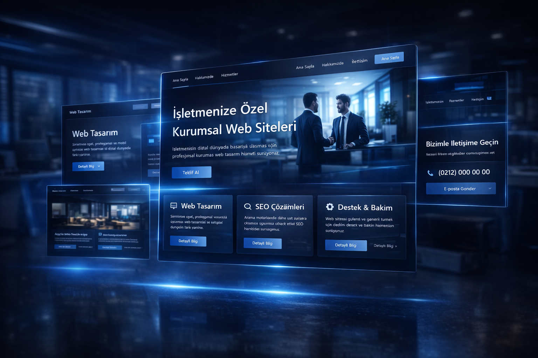This screenshot has width=538, height=358.
Task: Click the Teklif Al button
Action: click(191, 172)
